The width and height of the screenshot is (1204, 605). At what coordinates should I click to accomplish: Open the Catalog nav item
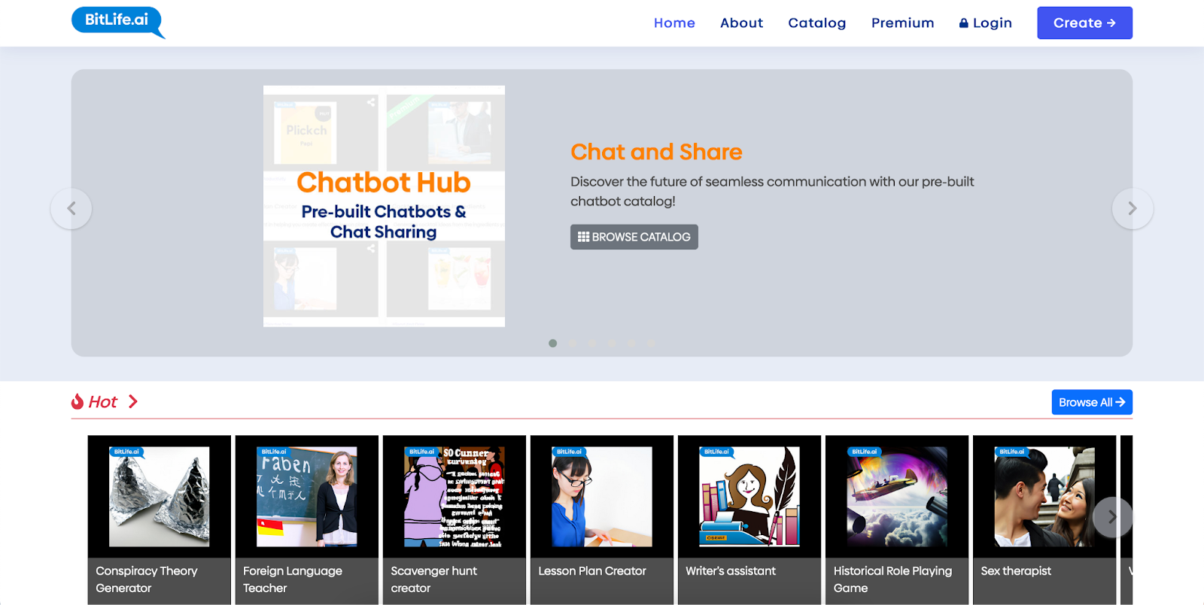pos(816,23)
